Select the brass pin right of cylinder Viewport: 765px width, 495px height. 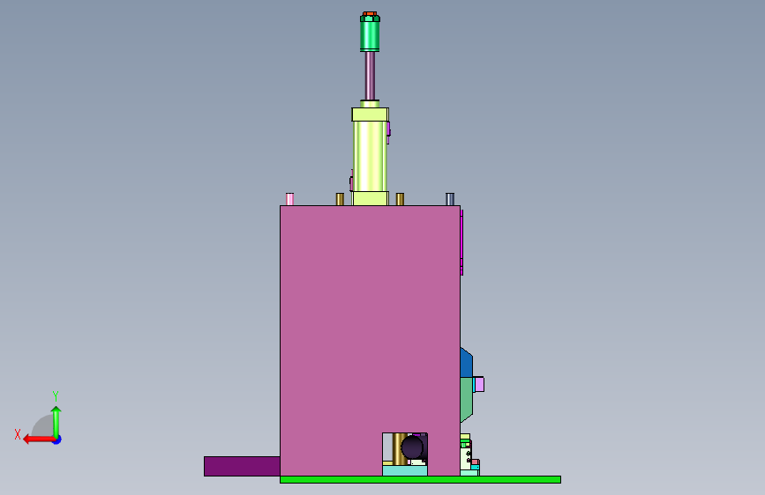(400, 199)
